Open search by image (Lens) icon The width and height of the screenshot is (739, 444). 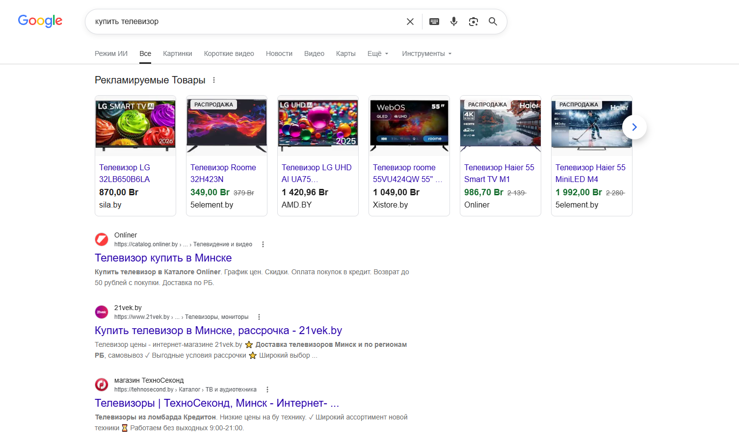tap(474, 22)
